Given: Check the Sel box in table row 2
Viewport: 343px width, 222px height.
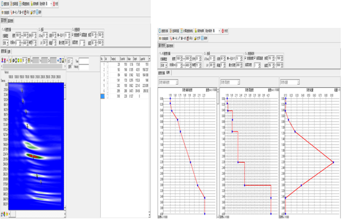Looking at the screenshot, I should [x=107, y=70].
